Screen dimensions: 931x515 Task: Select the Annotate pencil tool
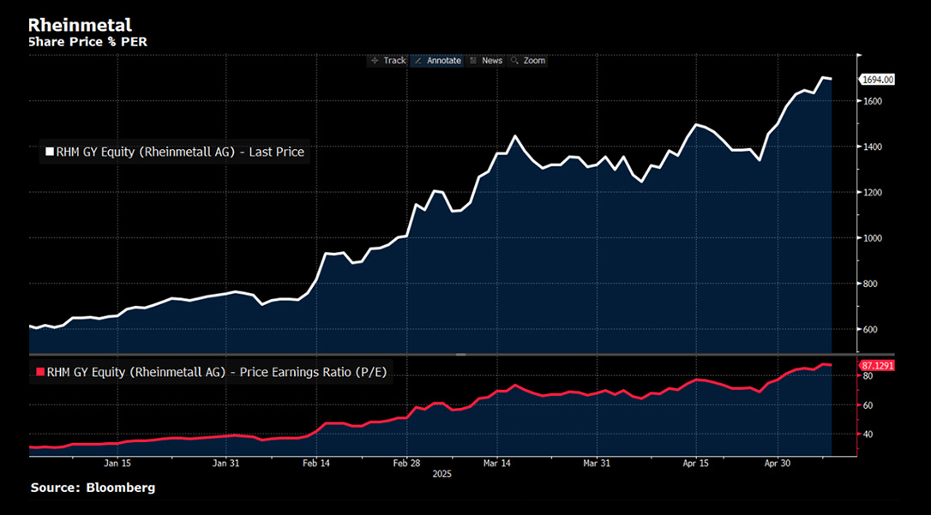(437, 61)
